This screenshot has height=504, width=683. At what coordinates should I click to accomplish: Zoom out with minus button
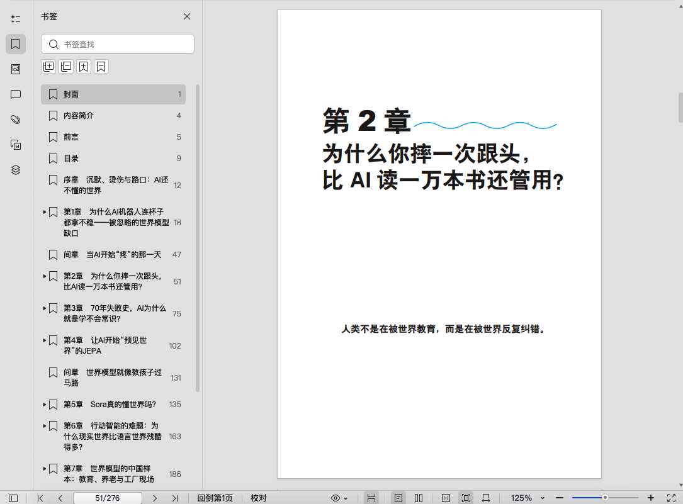(560, 498)
